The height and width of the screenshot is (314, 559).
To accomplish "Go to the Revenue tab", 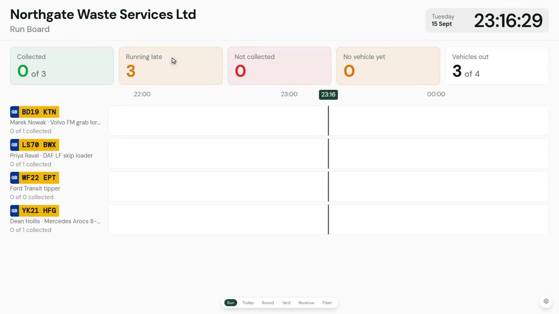I will coord(306,303).
